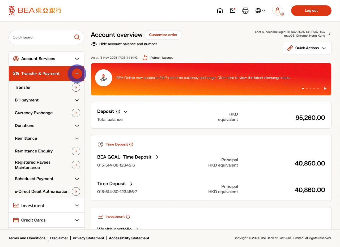Image resolution: width=340 pixels, height=247 pixels.
Task: Click the Customise order button
Action: click(163, 35)
